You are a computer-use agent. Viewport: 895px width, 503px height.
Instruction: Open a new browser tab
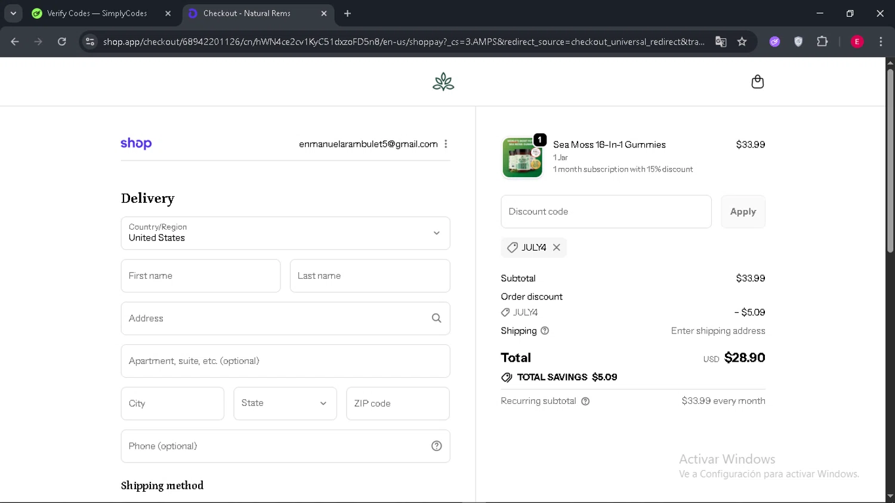[348, 13]
